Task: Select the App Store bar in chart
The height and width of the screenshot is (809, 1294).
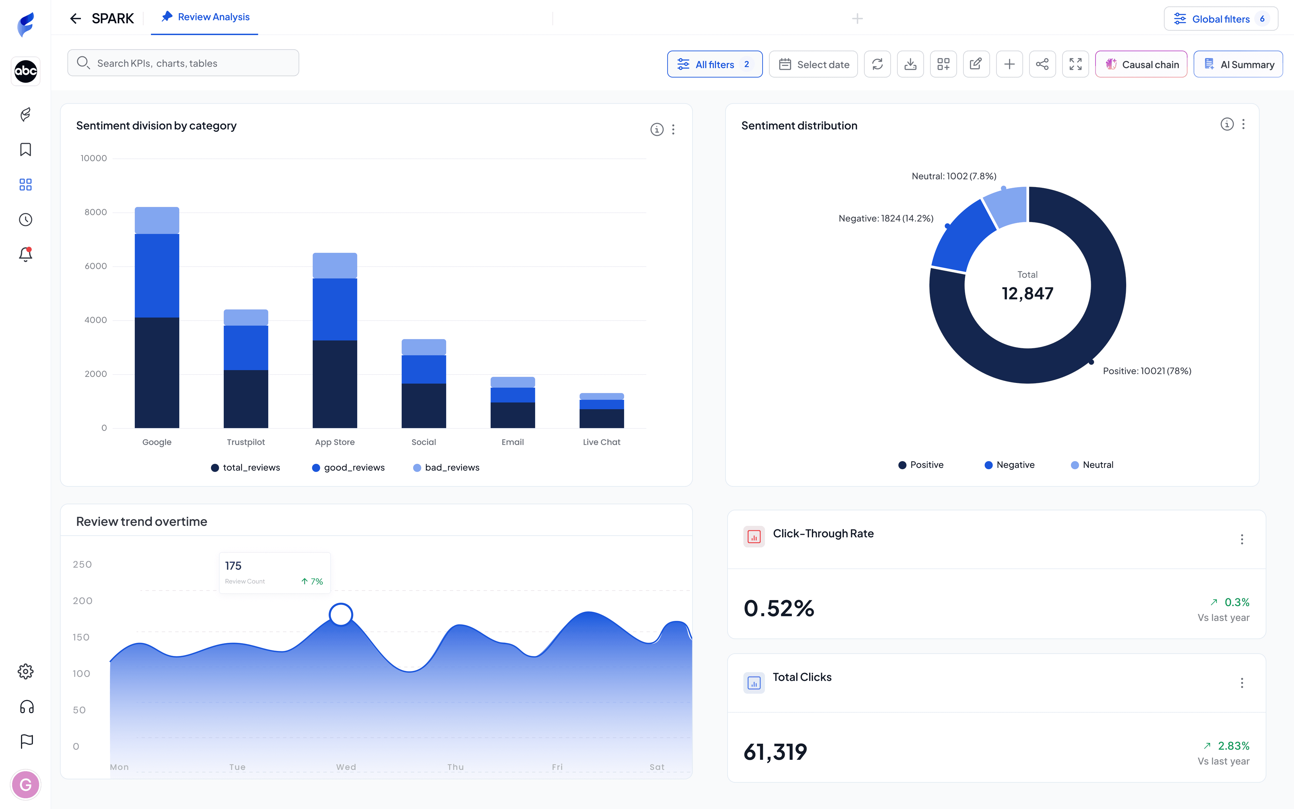Action: point(335,340)
